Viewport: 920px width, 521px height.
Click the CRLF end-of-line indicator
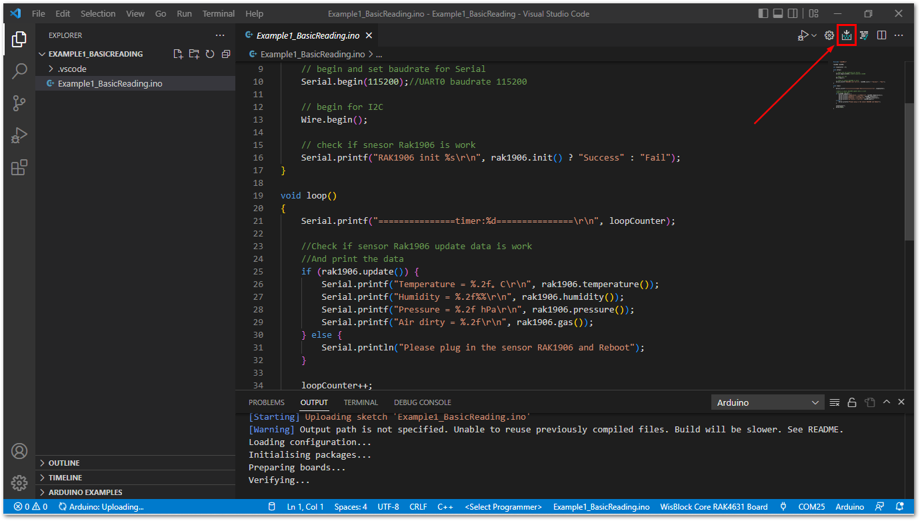pos(418,507)
